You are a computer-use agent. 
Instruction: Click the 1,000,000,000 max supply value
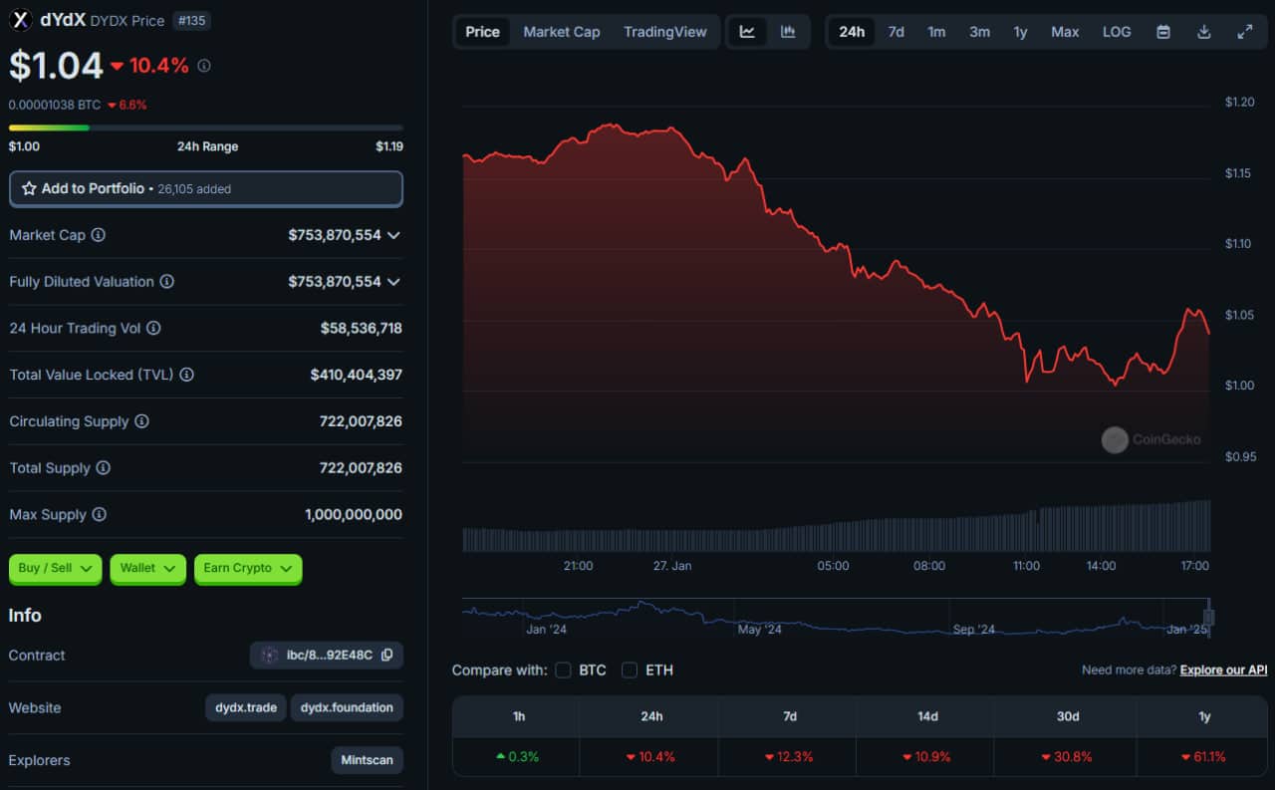354,515
